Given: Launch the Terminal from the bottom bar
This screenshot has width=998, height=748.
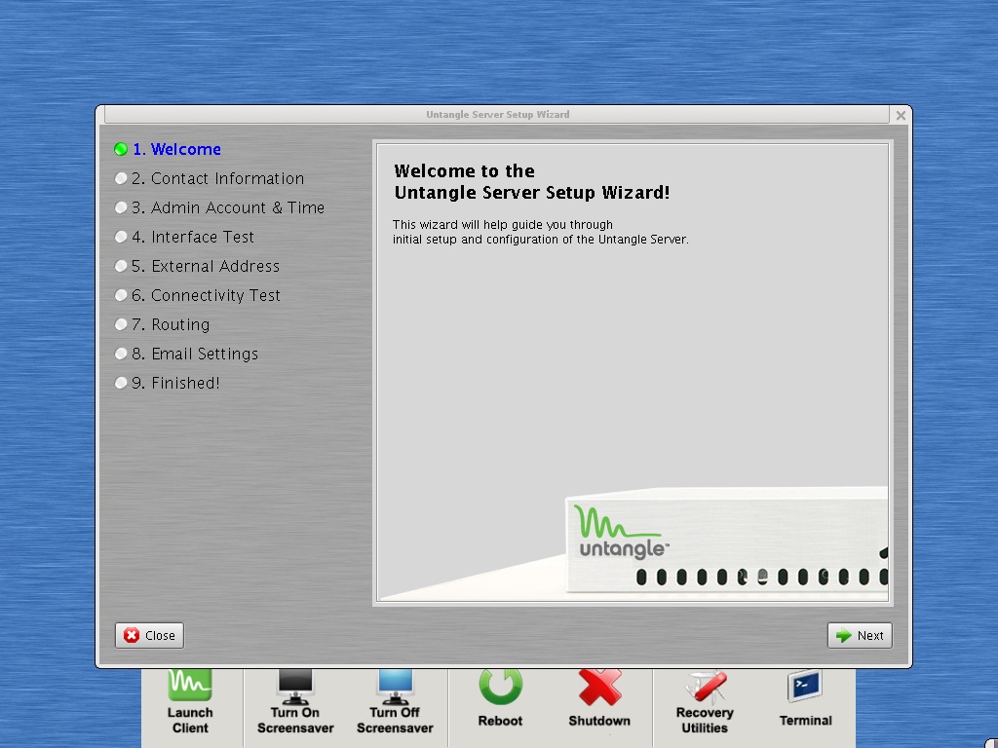Looking at the screenshot, I should click(806, 697).
